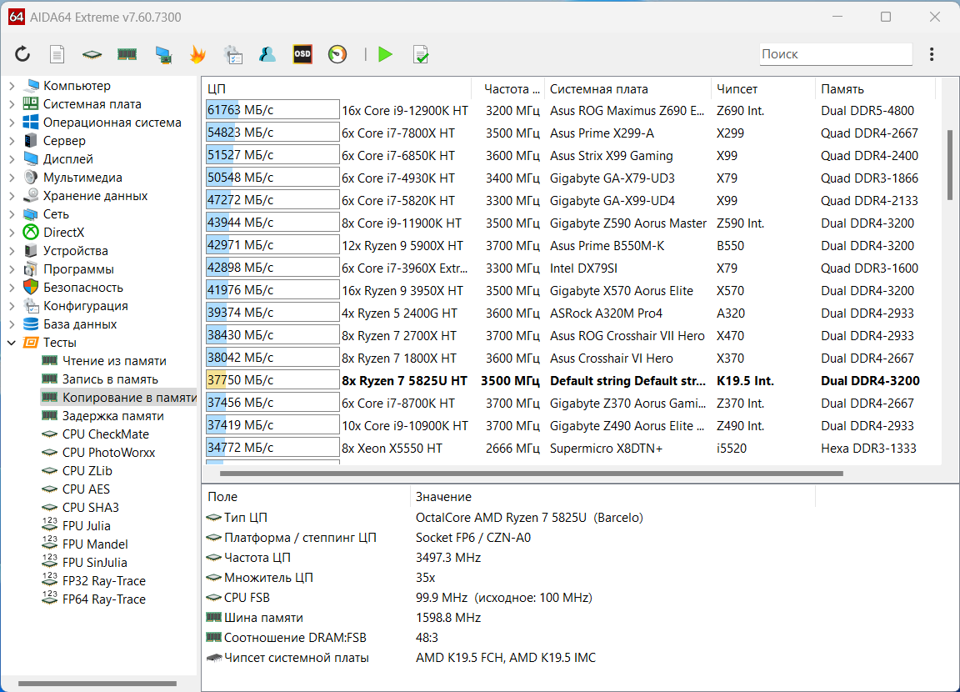Click into the Поиск search field
Screen dimensions: 960x692
pos(835,54)
